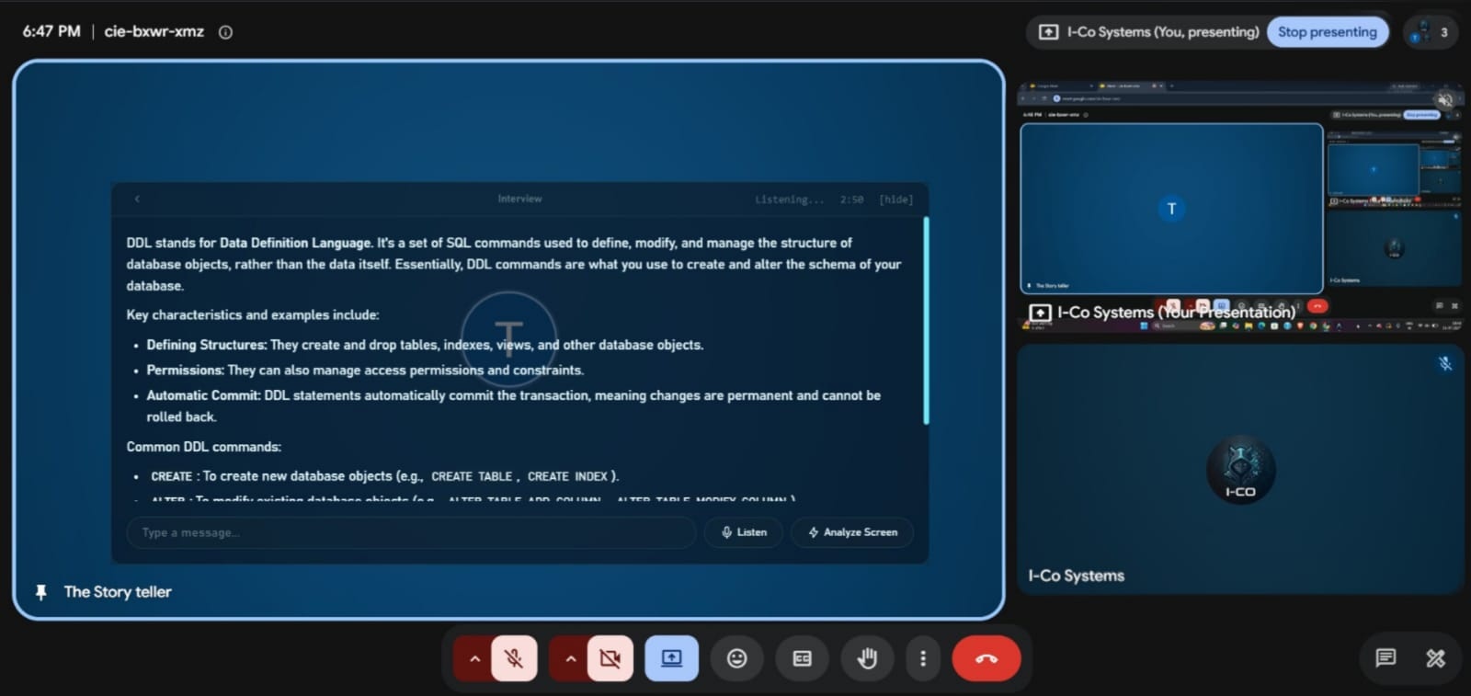The height and width of the screenshot is (696, 1471).
Task: Click 'Common DDL commands:' heading
Action: (204, 447)
